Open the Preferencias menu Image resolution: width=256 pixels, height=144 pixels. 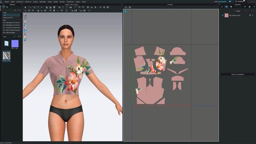[x=70, y=2]
